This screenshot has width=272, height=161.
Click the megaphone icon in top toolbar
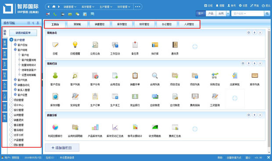tap(48, 14)
